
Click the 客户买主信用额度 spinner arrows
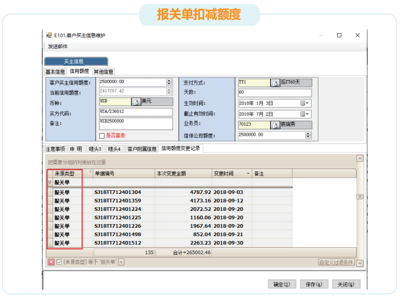169,82
